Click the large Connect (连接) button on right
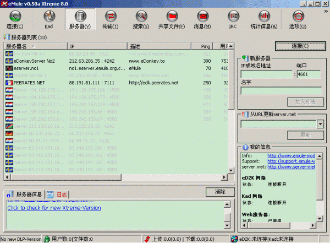The height and width of the screenshot is (243, 330). pos(300,46)
